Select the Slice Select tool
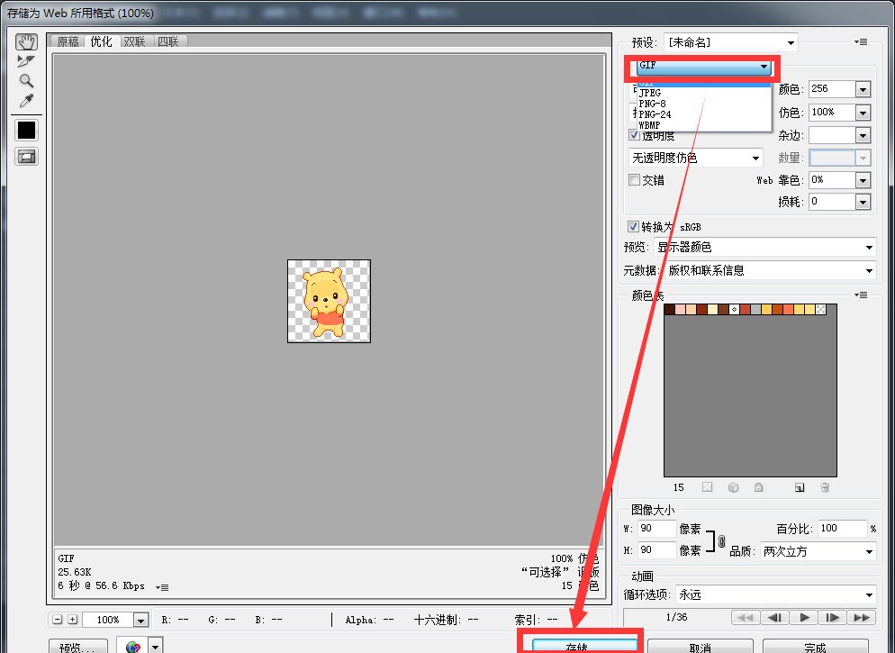 pyautogui.click(x=26, y=61)
